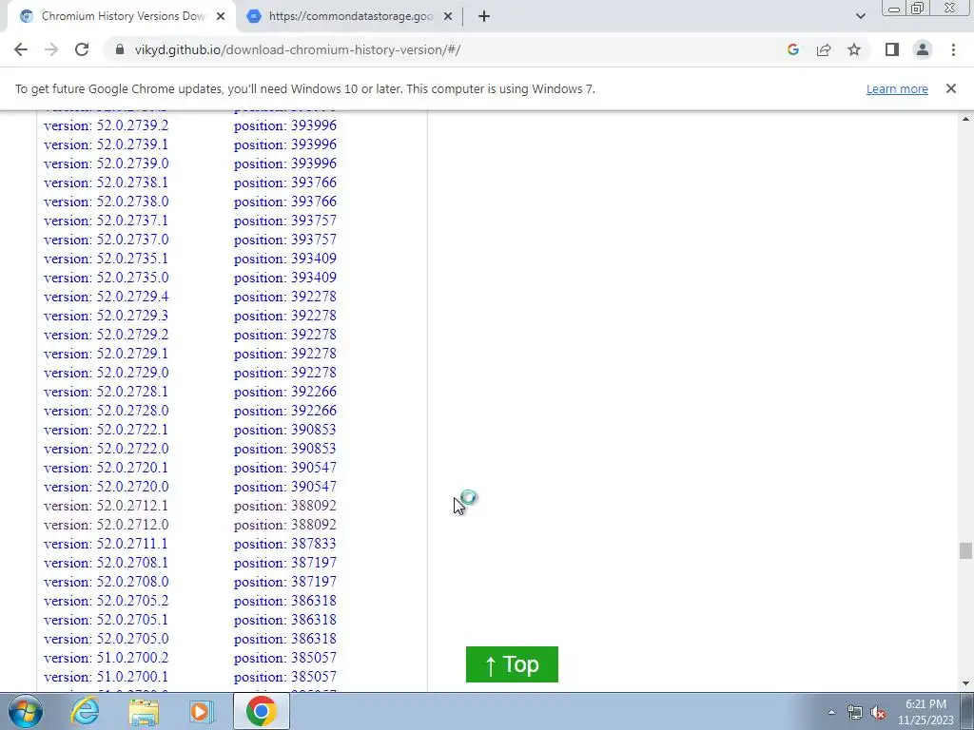The image size is (974, 730).
Task: Jump to page top with Top button
Action: (512, 664)
